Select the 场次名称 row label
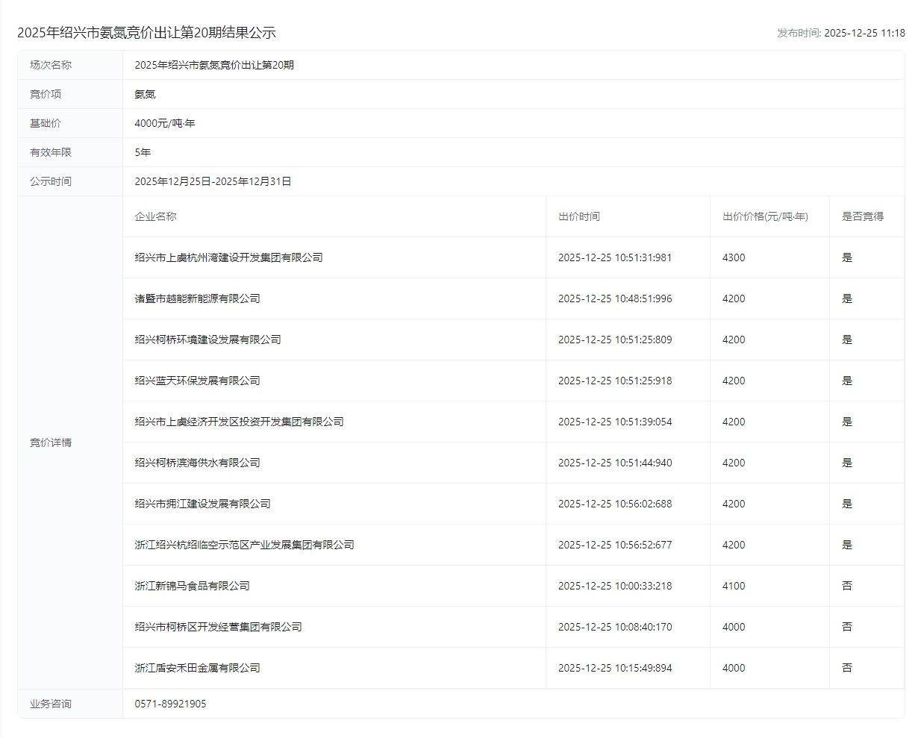Screen dimensions: 918x738 [51, 65]
